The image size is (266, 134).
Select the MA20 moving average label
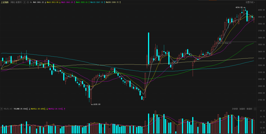point(67,2)
